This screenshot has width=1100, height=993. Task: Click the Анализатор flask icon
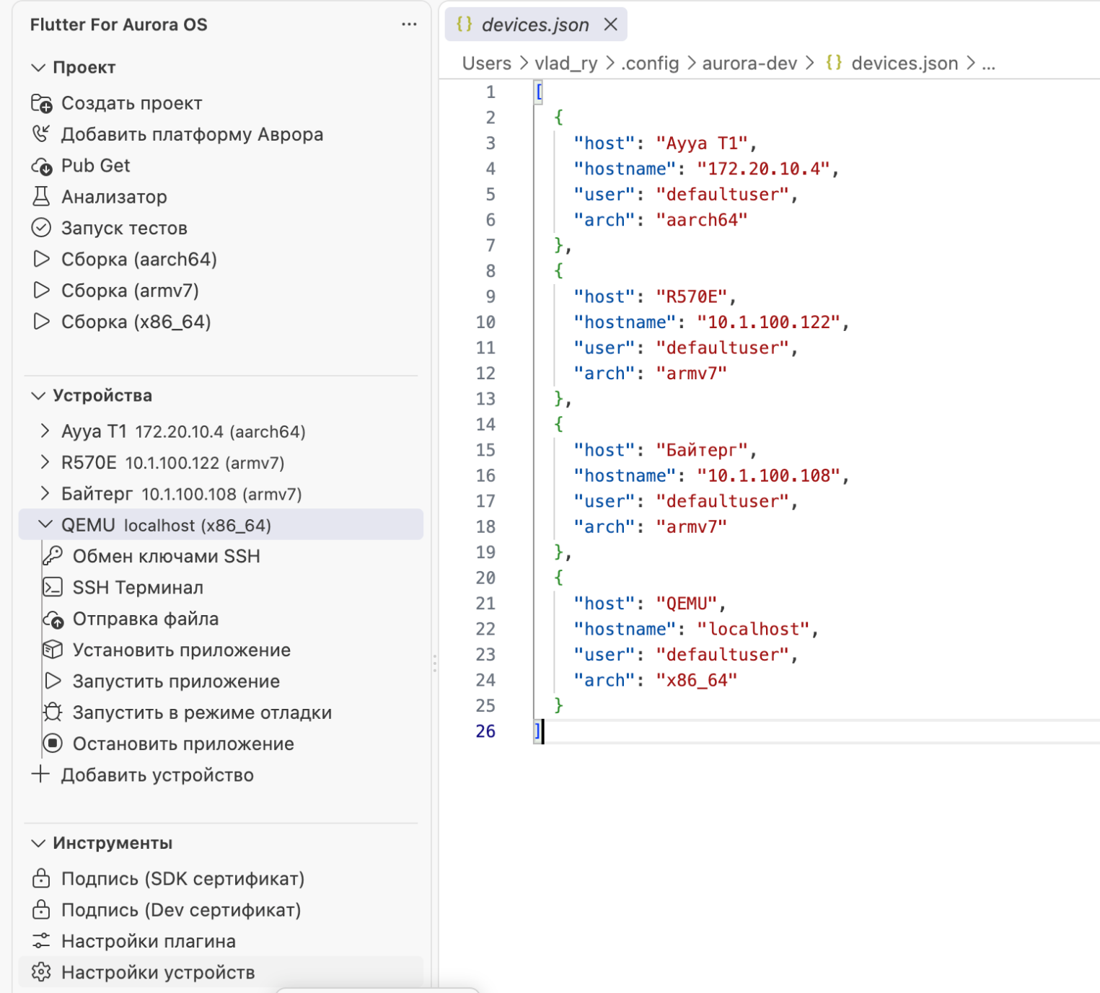click(41, 197)
